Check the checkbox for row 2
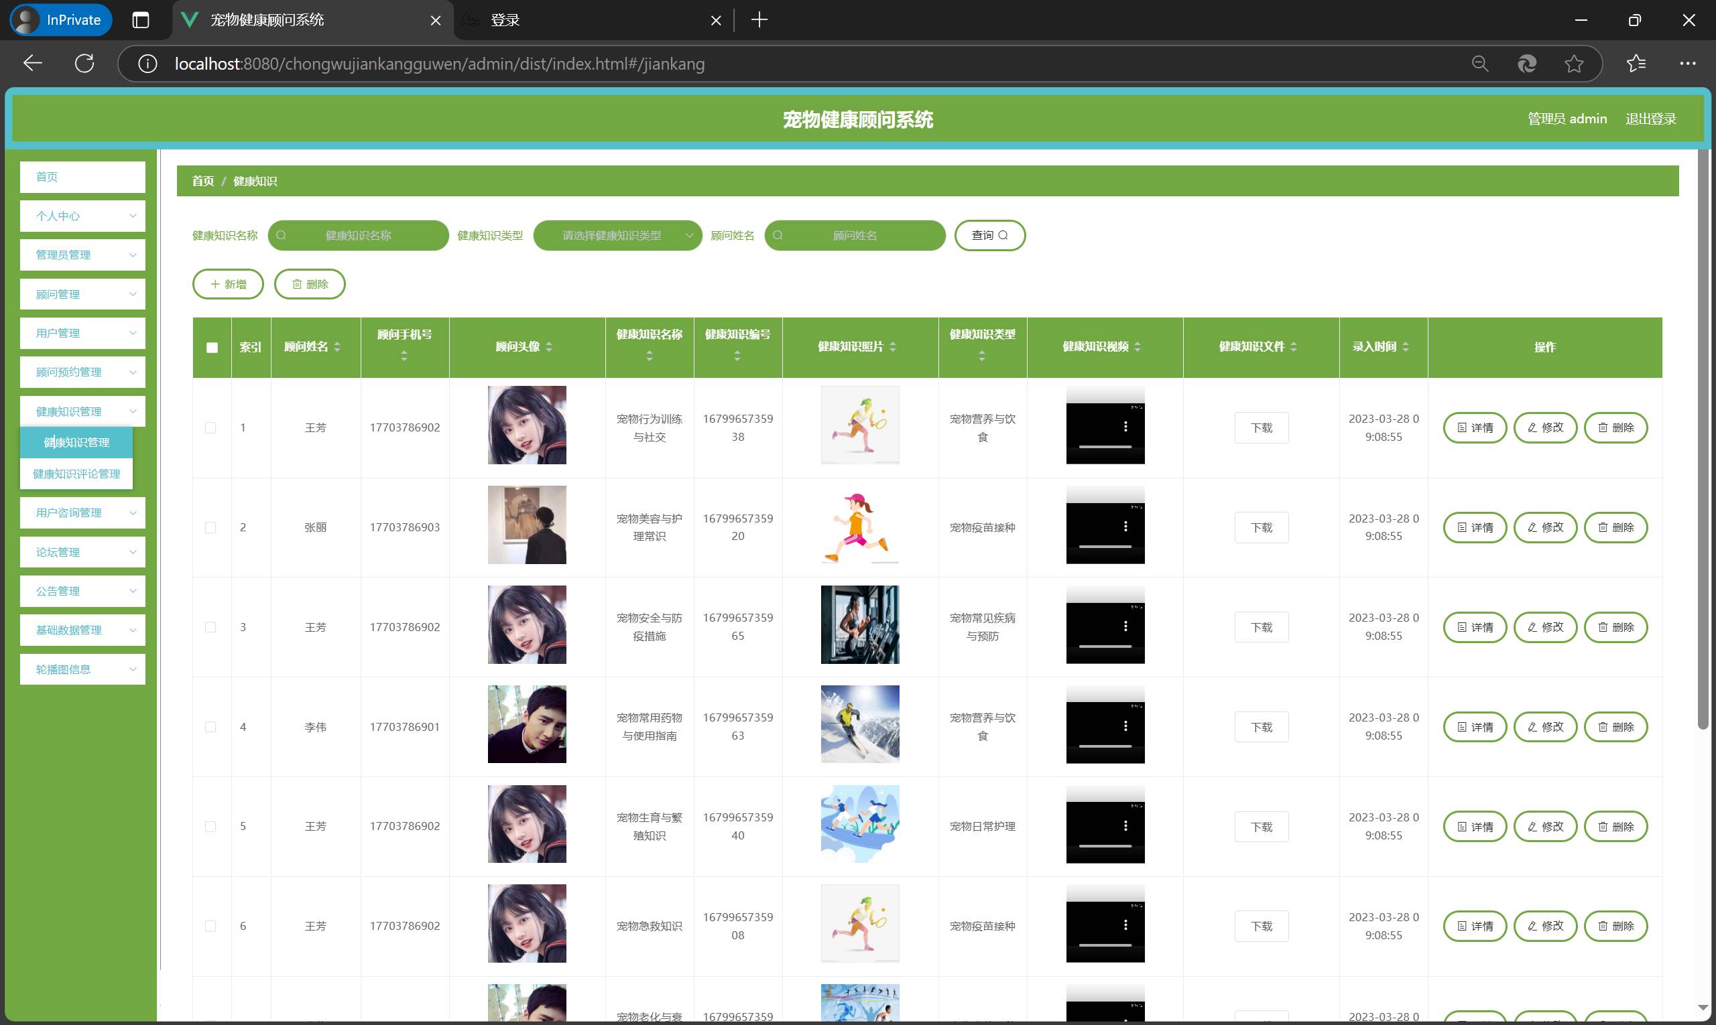This screenshot has width=1716, height=1025. [x=210, y=528]
